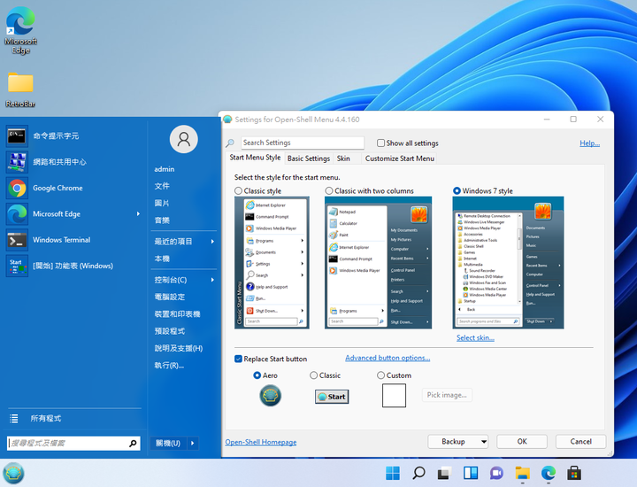Select Windows 7 style radio button
637x487 pixels.
pos(457,190)
